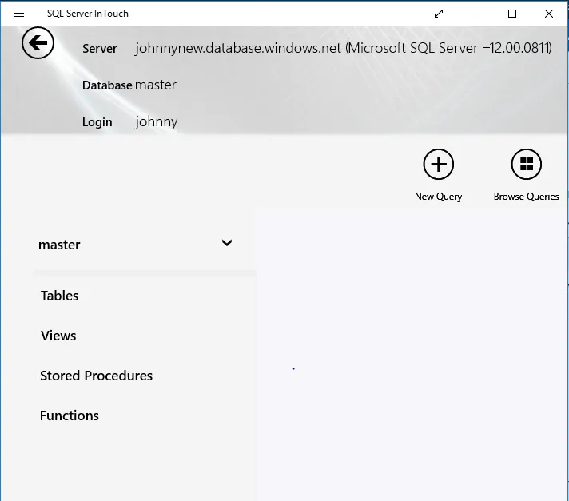Open the Browse Queries grid icon
Screen dimensions: 569x501
[526, 165]
